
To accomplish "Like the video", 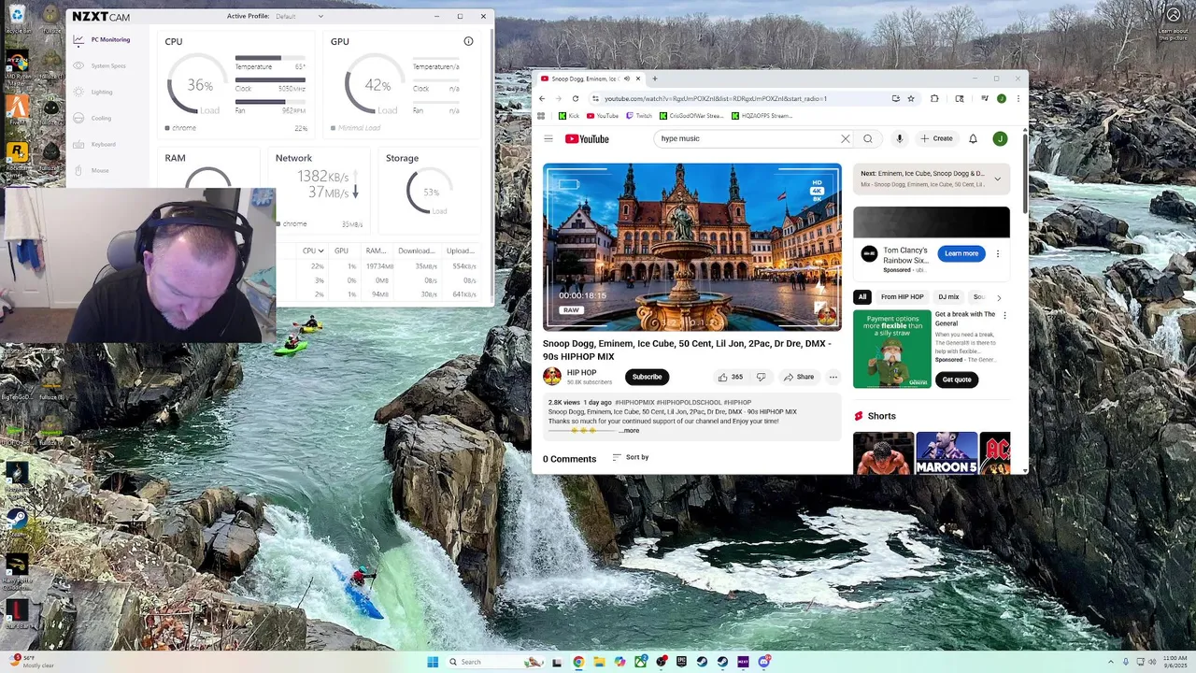I will pyautogui.click(x=730, y=377).
